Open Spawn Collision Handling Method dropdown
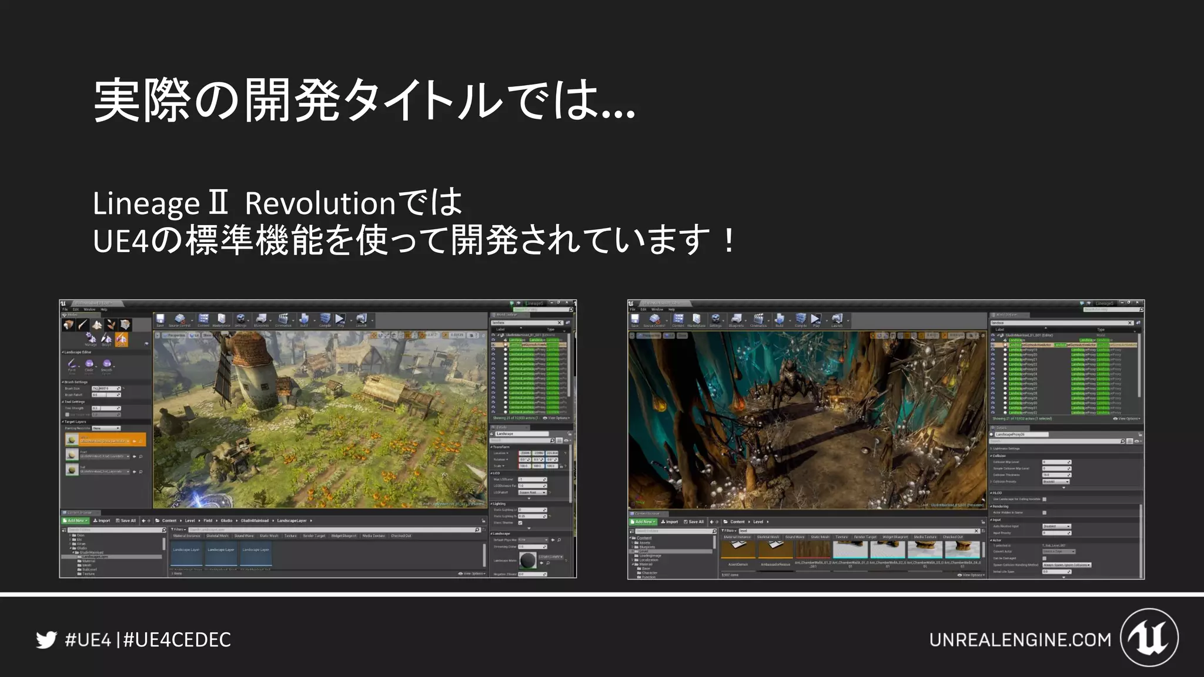The image size is (1204, 677). 1067,565
